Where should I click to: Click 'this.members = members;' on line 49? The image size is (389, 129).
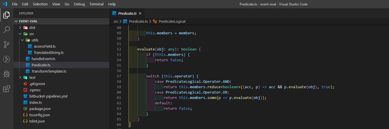tap(171, 33)
